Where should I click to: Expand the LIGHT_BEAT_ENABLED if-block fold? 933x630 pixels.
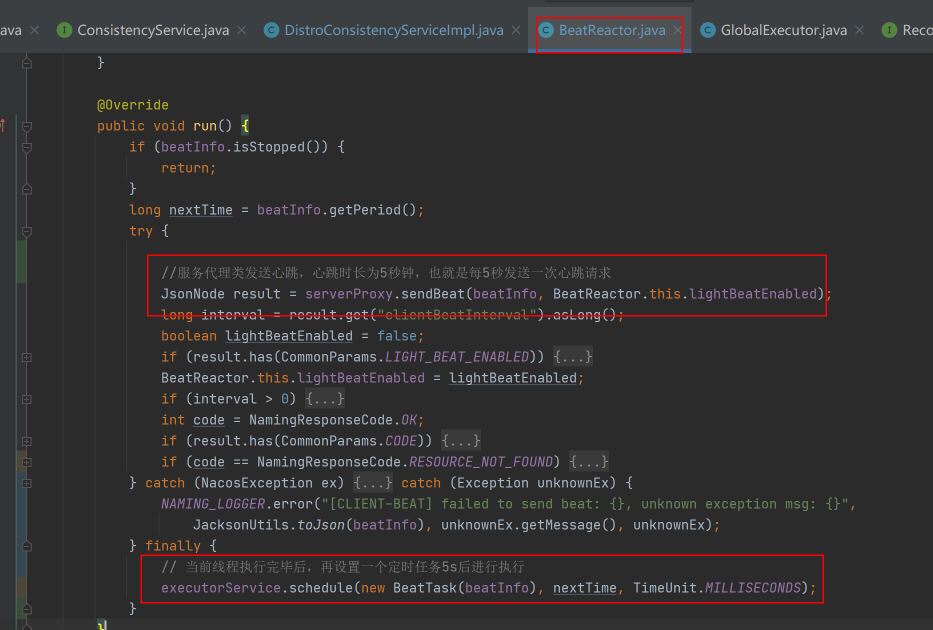pos(27,357)
